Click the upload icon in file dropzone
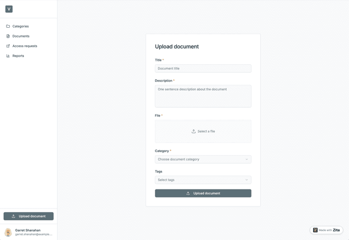Viewport: 349px width, 240px height. point(194,131)
